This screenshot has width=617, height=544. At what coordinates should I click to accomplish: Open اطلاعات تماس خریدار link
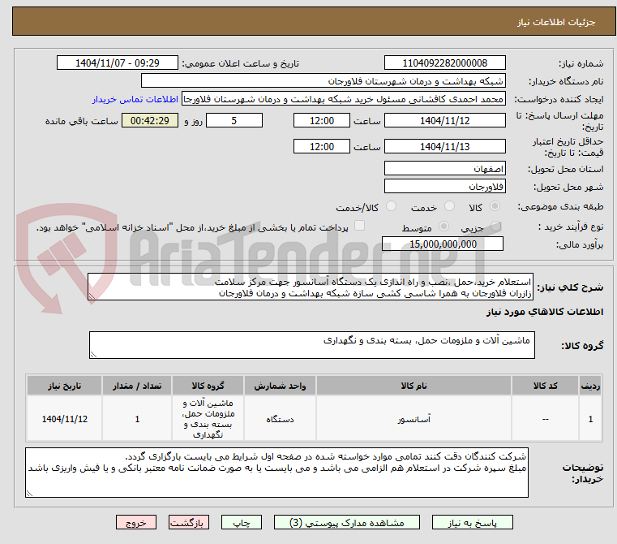(135, 99)
